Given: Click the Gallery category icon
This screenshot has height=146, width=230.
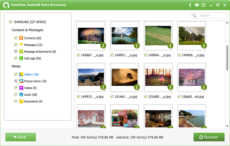Looking at the screenshot, I should pyautogui.click(x=21, y=74).
